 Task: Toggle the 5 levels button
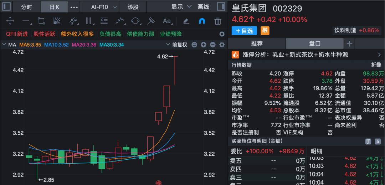tap(378, 142)
